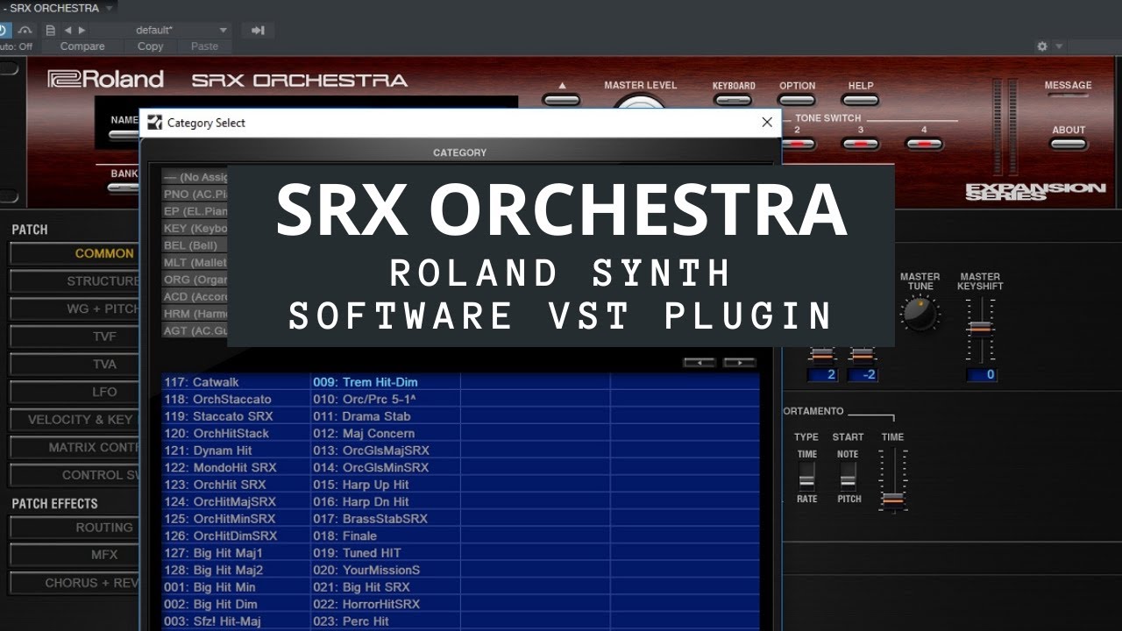Go to next preset with right arrow

tap(82, 30)
